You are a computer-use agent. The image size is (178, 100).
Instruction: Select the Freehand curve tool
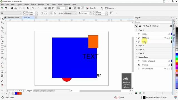click(x=2, y=37)
